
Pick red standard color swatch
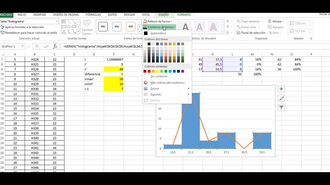pos(149,71)
